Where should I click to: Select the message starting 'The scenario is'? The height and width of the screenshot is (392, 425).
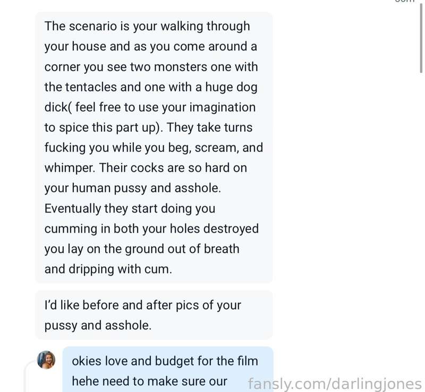(154, 148)
